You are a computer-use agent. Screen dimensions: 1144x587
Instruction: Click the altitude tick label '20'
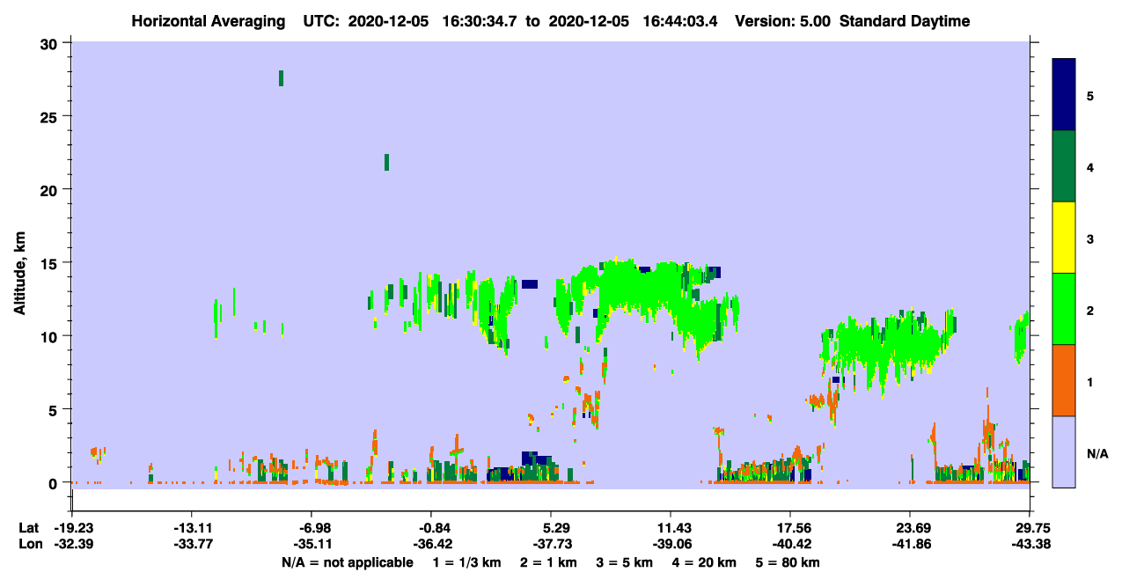51,189
